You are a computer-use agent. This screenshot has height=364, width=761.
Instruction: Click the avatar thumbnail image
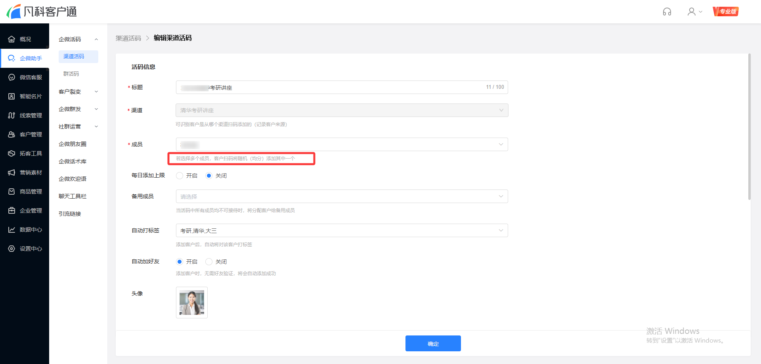click(x=192, y=303)
